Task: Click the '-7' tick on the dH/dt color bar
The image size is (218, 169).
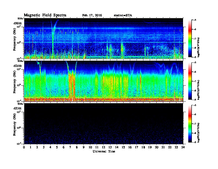Action: 195,39
